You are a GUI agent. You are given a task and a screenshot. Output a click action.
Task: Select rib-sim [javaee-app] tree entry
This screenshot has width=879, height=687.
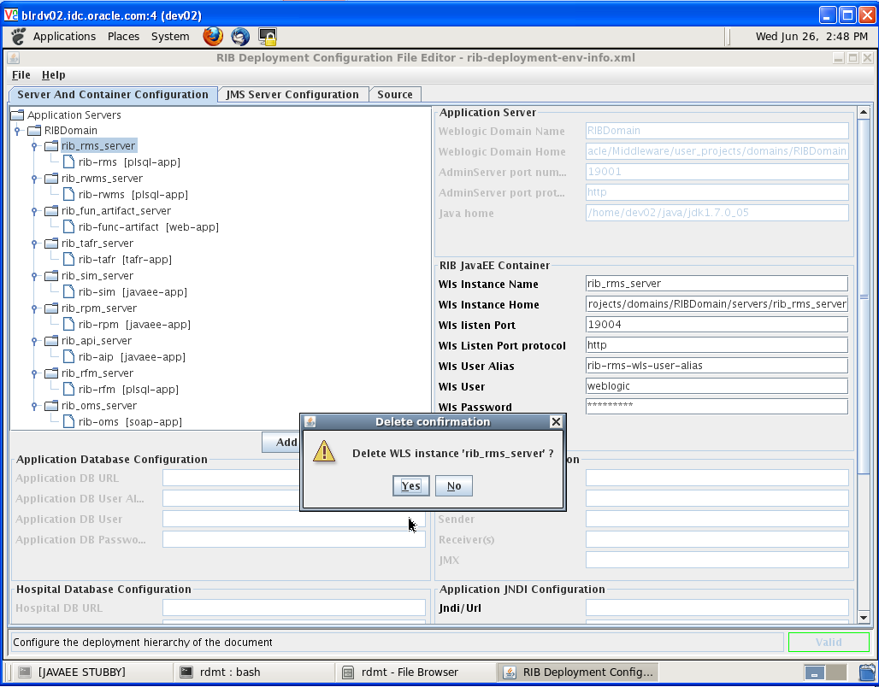point(133,292)
